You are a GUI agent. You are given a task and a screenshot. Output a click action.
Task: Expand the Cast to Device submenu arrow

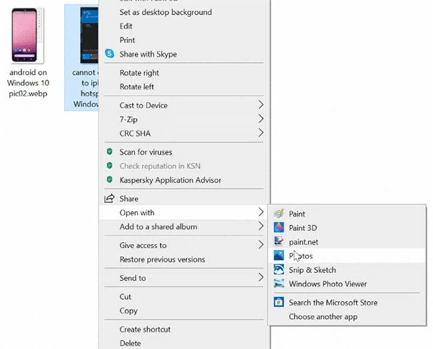click(x=260, y=105)
